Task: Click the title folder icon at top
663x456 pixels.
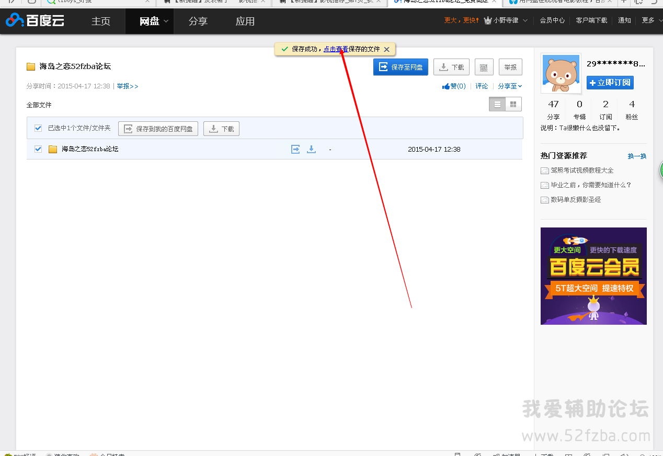Action: (31, 66)
